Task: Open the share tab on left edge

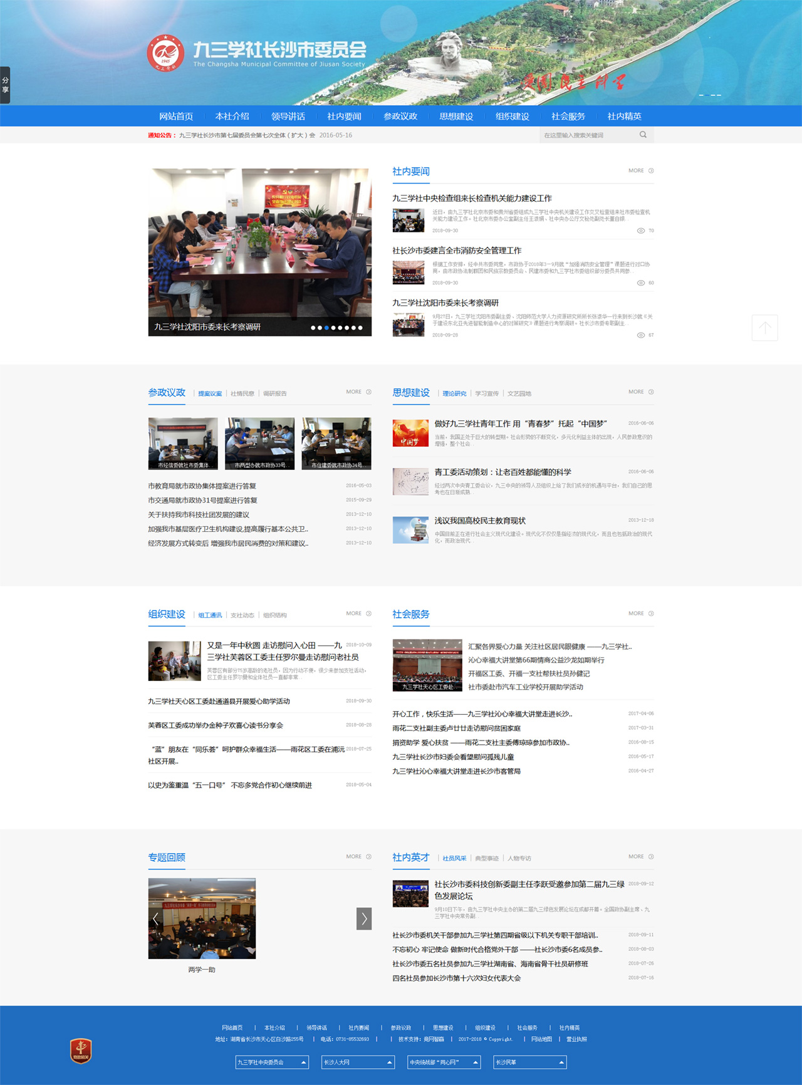Action: [x=5, y=85]
